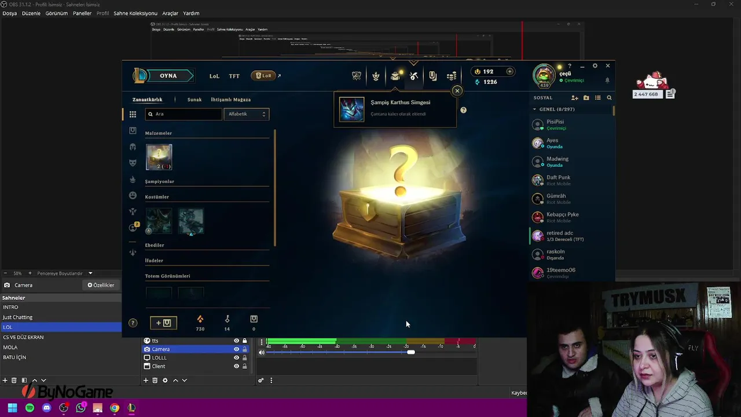Image resolution: width=741 pixels, height=417 pixels.
Task: Move the source down with arrow
Action: 185,381
